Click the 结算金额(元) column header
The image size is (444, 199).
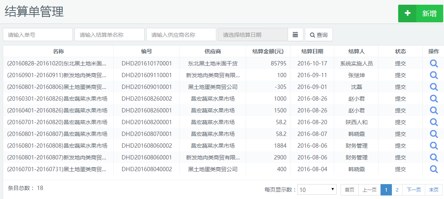(268, 51)
